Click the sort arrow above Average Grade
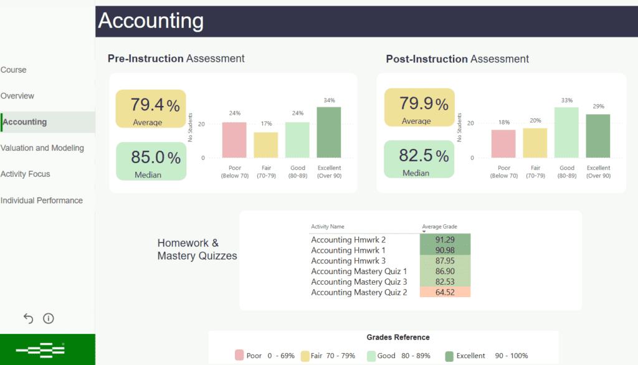Viewport: 638px width, 365px height. (424, 231)
